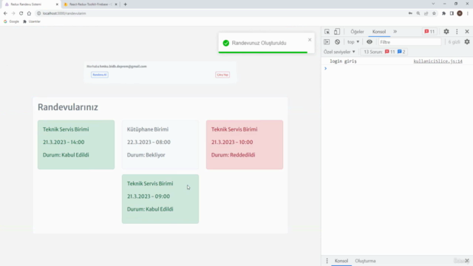Screen dimensions: 473x266
Task: Activate the DevTools inspect element picker
Action: pyautogui.click(x=327, y=31)
